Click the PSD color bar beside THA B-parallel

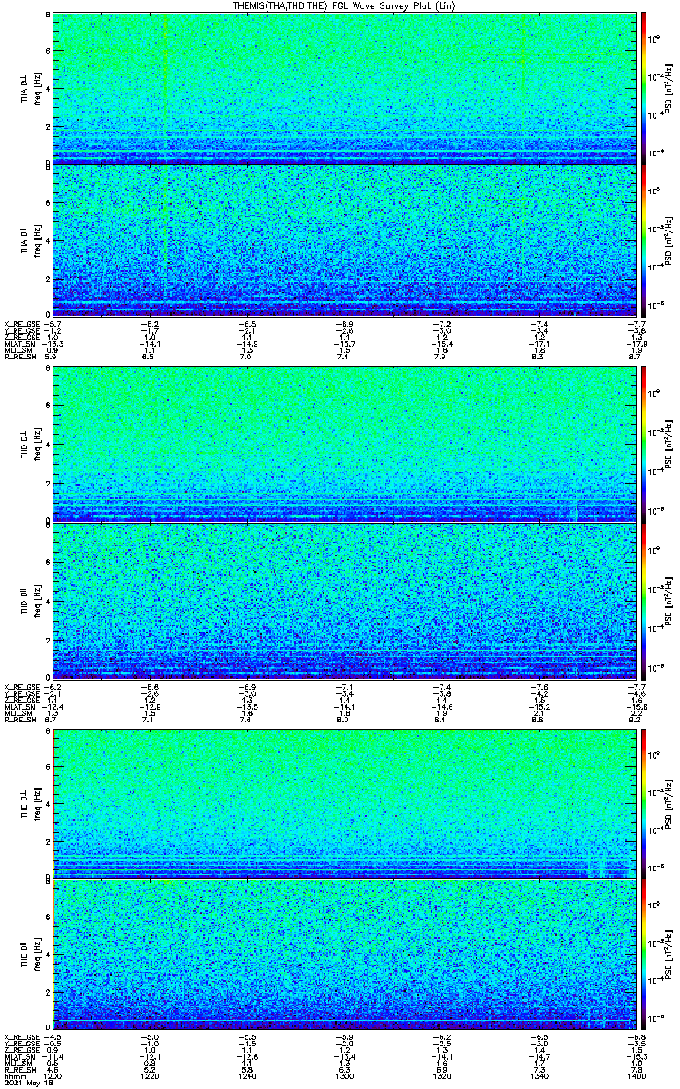point(644,240)
